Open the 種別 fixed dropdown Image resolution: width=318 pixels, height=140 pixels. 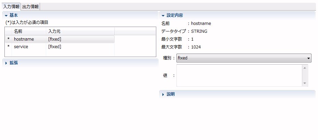(x=244, y=58)
